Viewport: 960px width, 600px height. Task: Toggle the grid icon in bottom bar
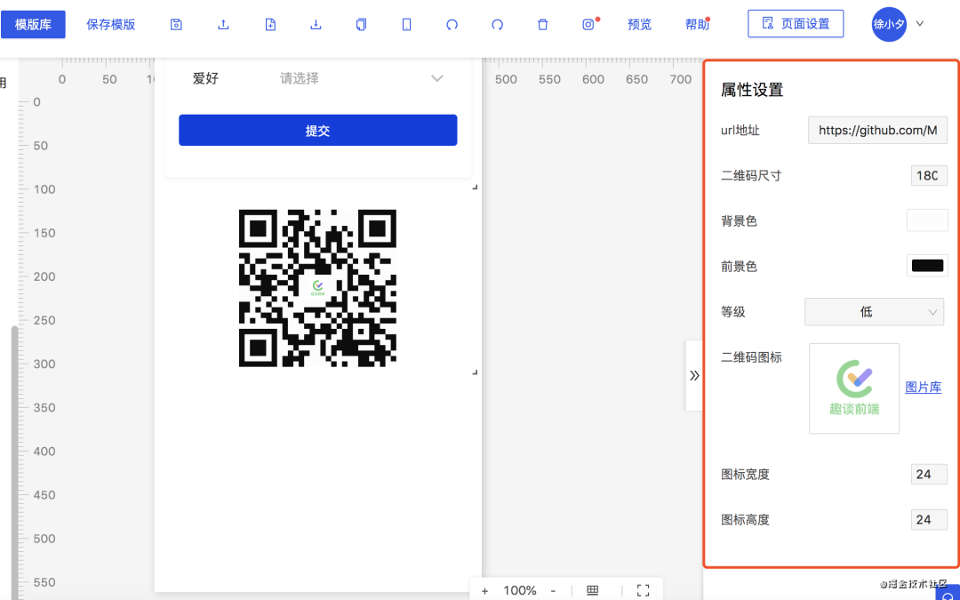coord(592,590)
